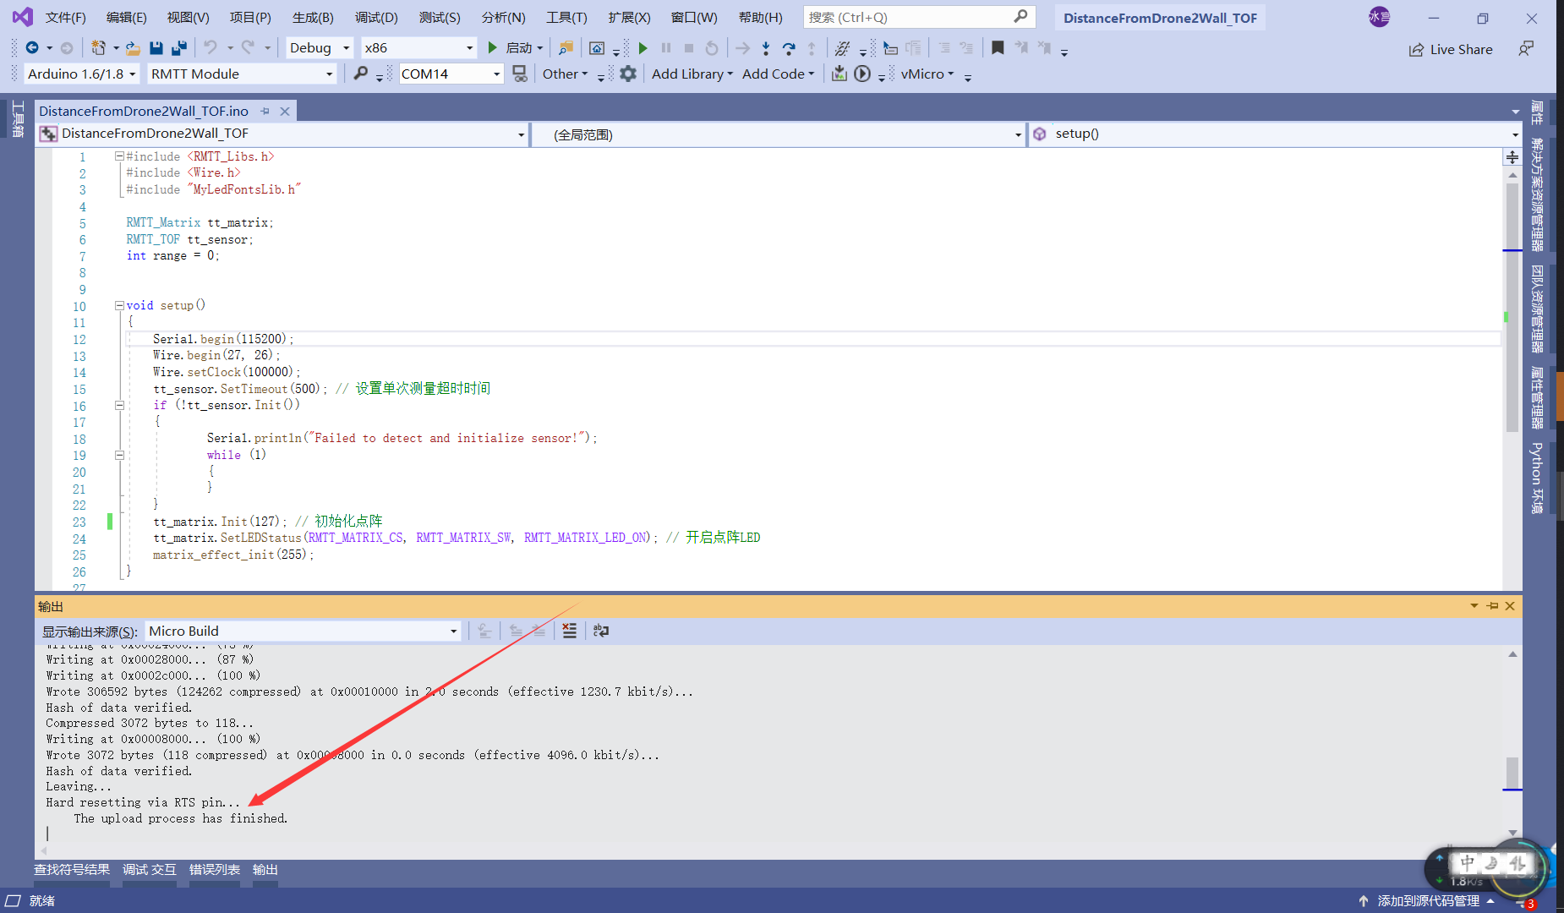This screenshot has width=1564, height=913.
Task: Click the redo arrow icon
Action: [x=248, y=48]
